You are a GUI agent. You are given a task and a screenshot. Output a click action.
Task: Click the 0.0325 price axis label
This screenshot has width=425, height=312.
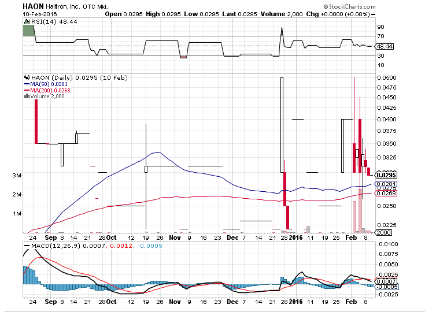point(386,157)
